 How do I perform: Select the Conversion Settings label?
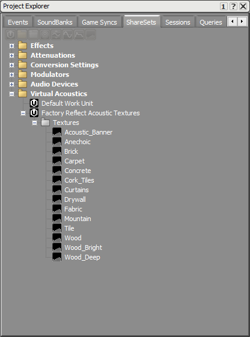[64, 65]
